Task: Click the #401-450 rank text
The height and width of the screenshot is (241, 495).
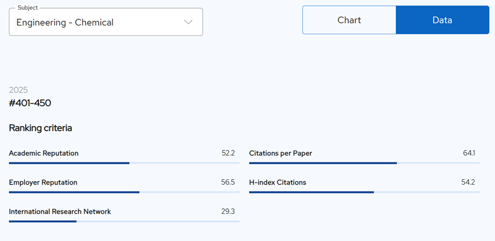Action: (30, 103)
